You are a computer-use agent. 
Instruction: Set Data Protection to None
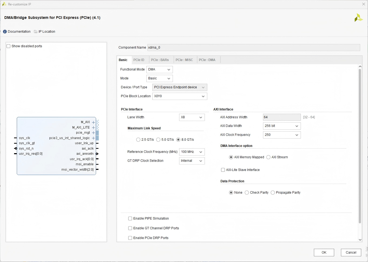click(231, 193)
